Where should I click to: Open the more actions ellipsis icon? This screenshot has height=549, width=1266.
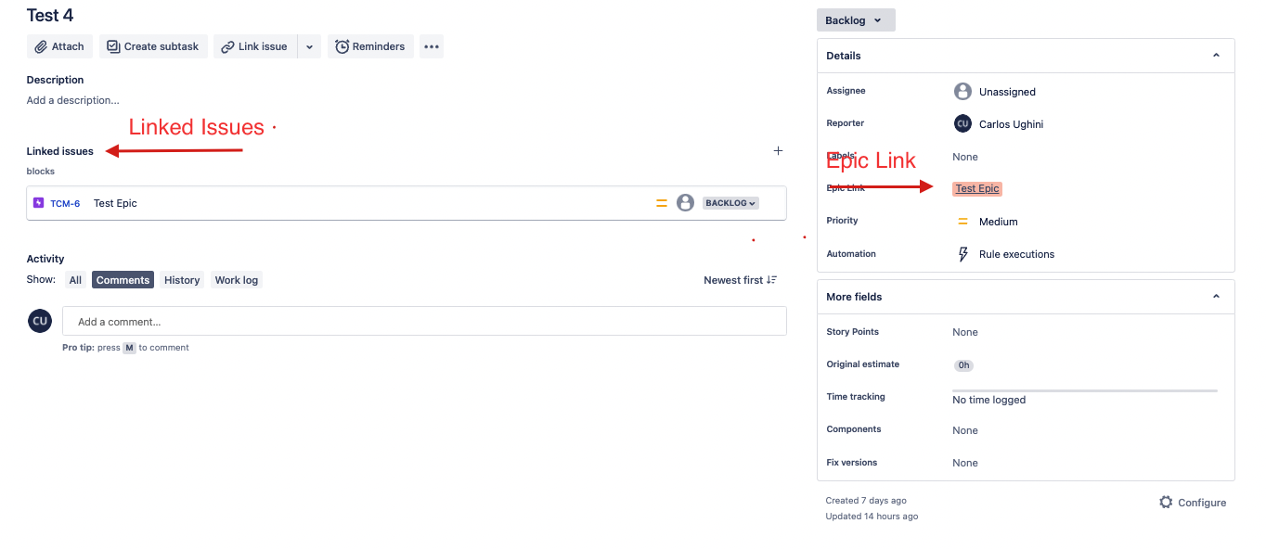[x=431, y=45]
